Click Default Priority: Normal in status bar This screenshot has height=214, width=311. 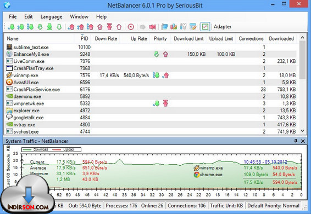[x=273, y=206]
